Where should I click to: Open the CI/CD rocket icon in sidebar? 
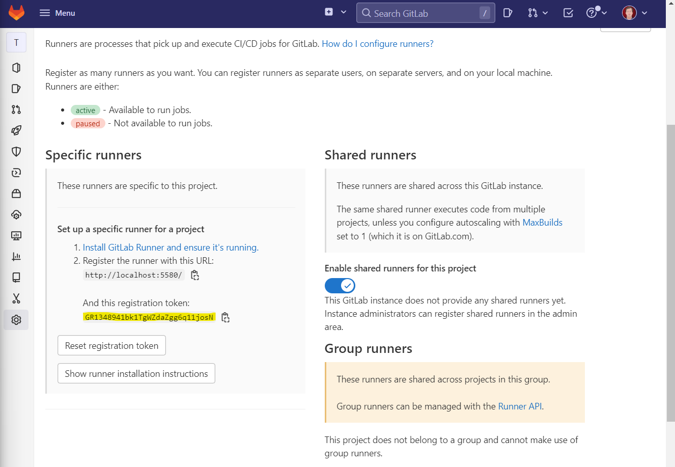click(16, 130)
